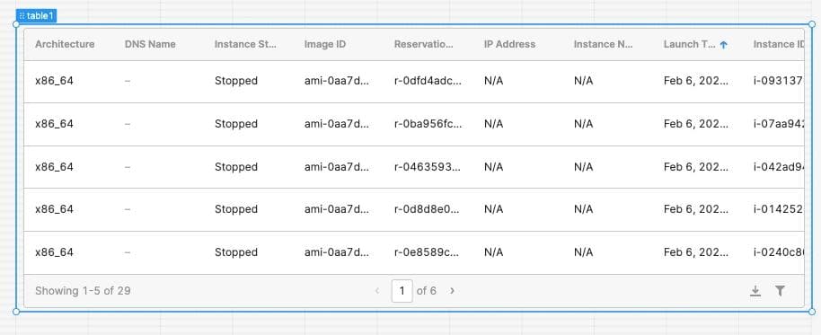Select reservation cell r-0ba956fc...
Screen dimensions: 821x335
pyautogui.click(x=428, y=124)
